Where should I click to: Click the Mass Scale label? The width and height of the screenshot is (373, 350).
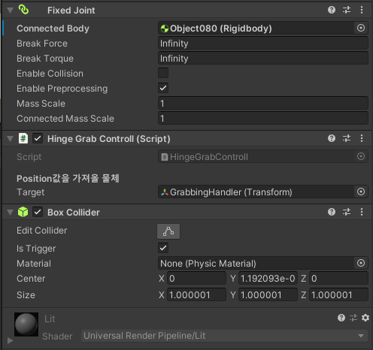pos(41,104)
